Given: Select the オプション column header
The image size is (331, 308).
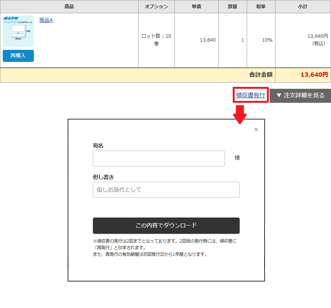Looking at the screenshot, I should coord(156,7).
